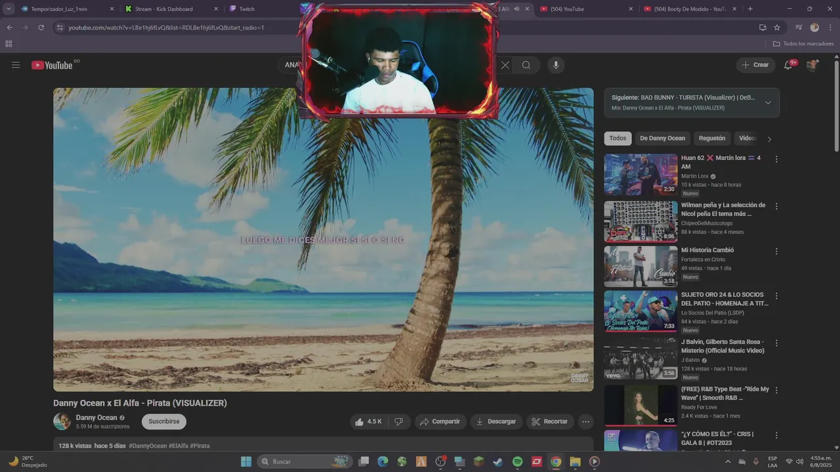The image size is (840, 472).
Task: Open Todos los marcadores bookmarks folder
Action: click(x=803, y=43)
